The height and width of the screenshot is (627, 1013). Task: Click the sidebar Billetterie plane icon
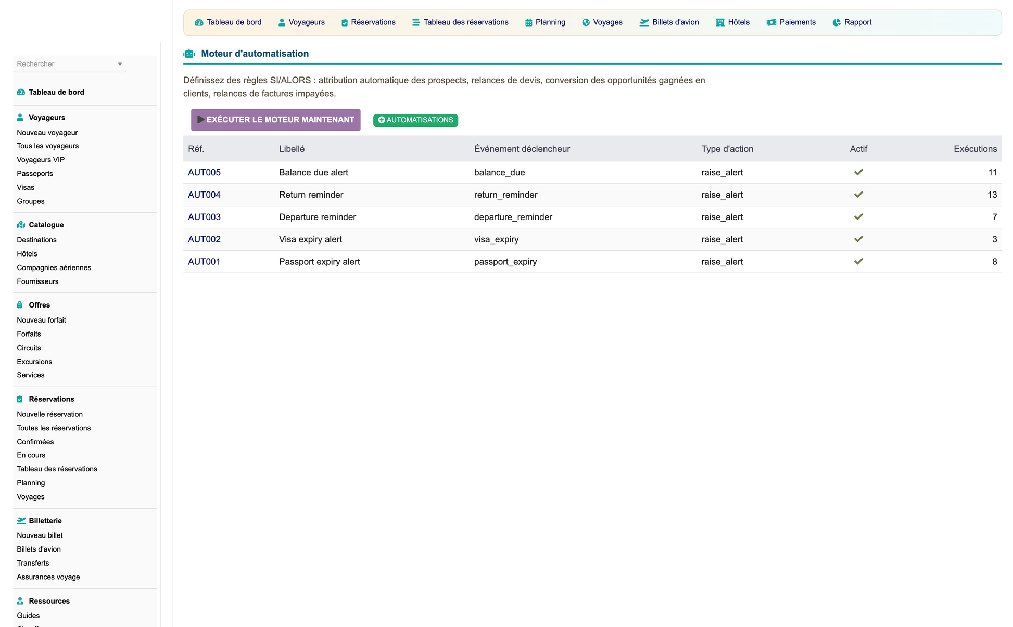[x=21, y=521]
